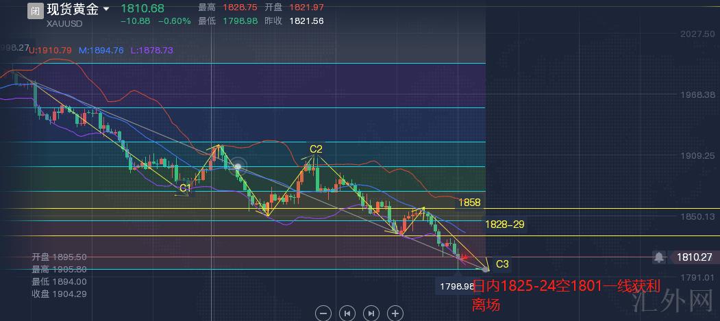The image size is (720, 321).
Task: Open the 现货黄金 symbol dropdown arrow
Action: [x=105, y=10]
